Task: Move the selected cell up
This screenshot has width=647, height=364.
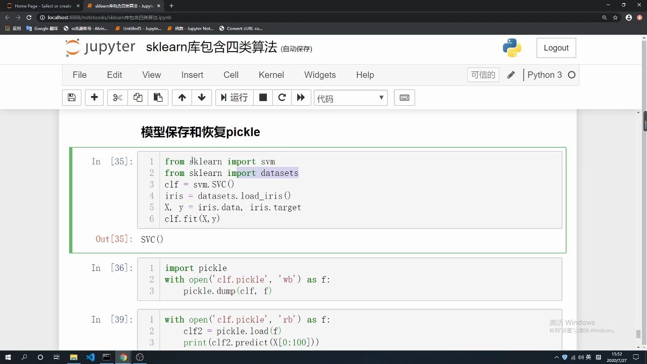Action: pos(181,98)
